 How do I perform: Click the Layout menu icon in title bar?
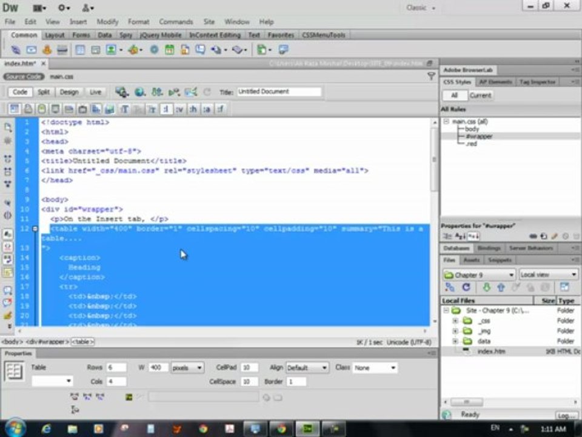(x=39, y=8)
